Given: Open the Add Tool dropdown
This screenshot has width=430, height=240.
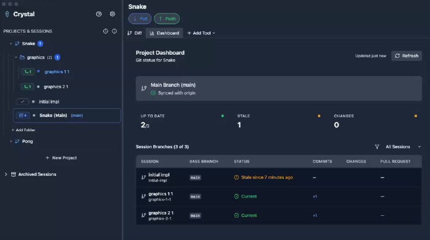Looking at the screenshot, I should pos(201,33).
